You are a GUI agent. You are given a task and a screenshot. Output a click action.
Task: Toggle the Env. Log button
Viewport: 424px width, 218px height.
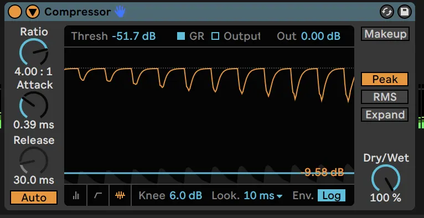[332, 195]
